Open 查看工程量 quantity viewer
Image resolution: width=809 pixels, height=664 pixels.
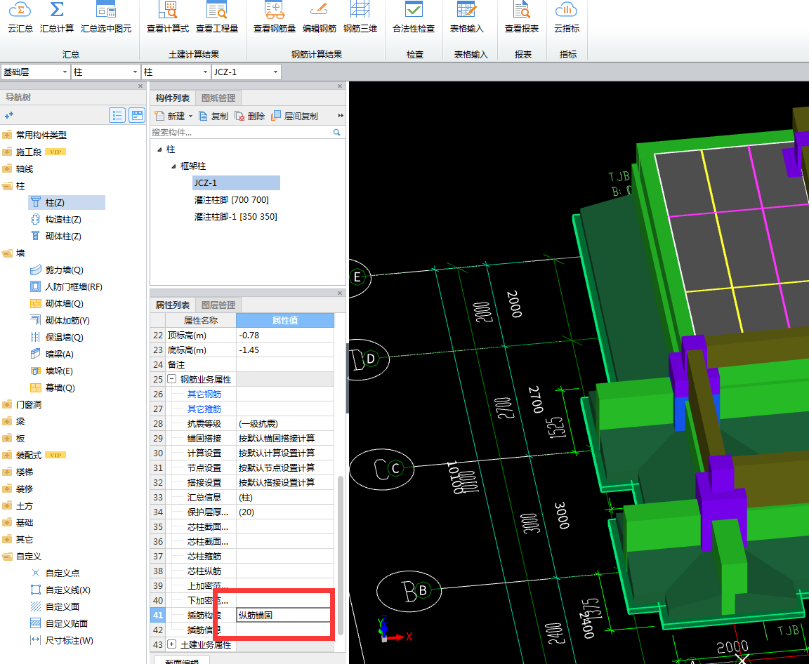point(217,18)
